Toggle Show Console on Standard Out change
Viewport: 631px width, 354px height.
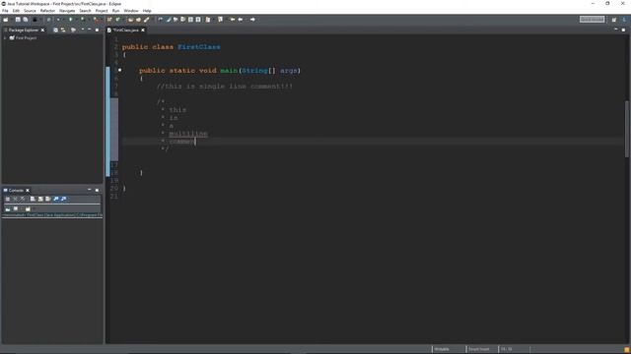pyautogui.click(x=56, y=199)
